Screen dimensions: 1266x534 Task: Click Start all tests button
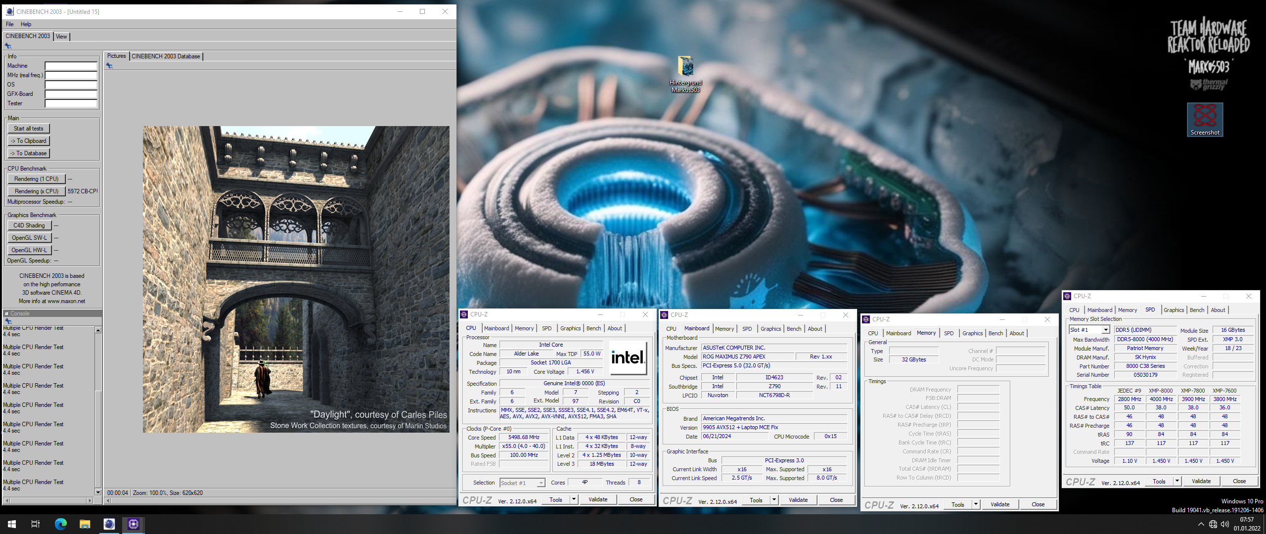click(29, 129)
